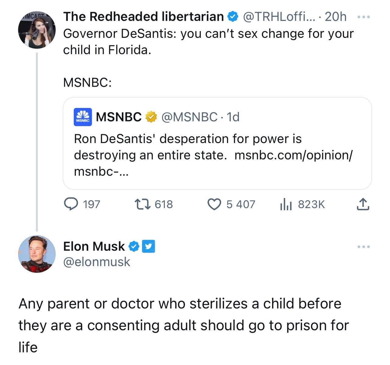Click Elon Musk's blue verified checkmark

(x=134, y=246)
